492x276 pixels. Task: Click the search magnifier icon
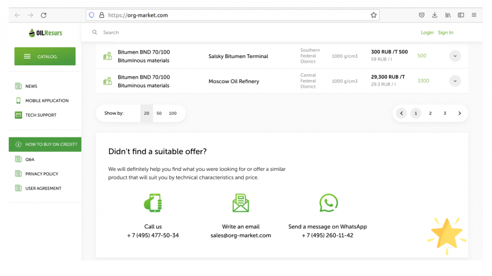point(95,33)
